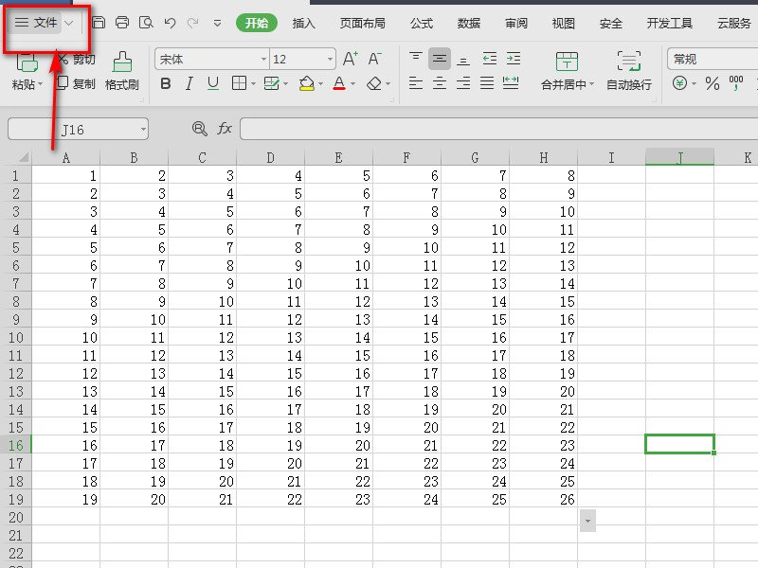This screenshot has height=568, width=758.
Task: Open the 宋体 font family dropdown
Action: click(x=263, y=59)
